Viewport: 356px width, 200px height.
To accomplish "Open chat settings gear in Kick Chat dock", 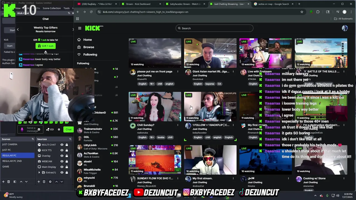I will (59, 129).
